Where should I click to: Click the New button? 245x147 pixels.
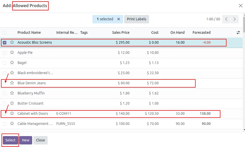click(x=26, y=140)
